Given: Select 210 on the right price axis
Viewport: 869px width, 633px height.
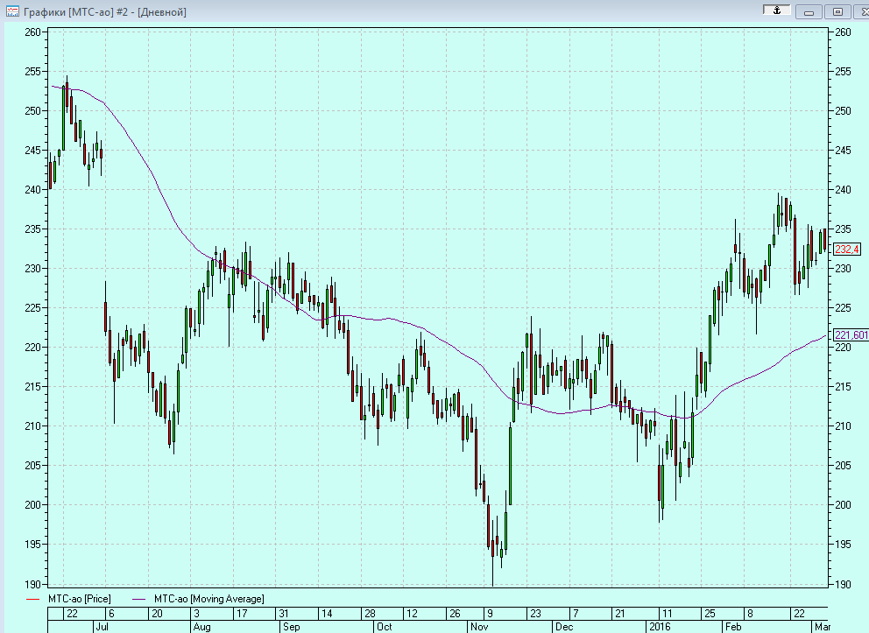Looking at the screenshot, I should pos(843,426).
